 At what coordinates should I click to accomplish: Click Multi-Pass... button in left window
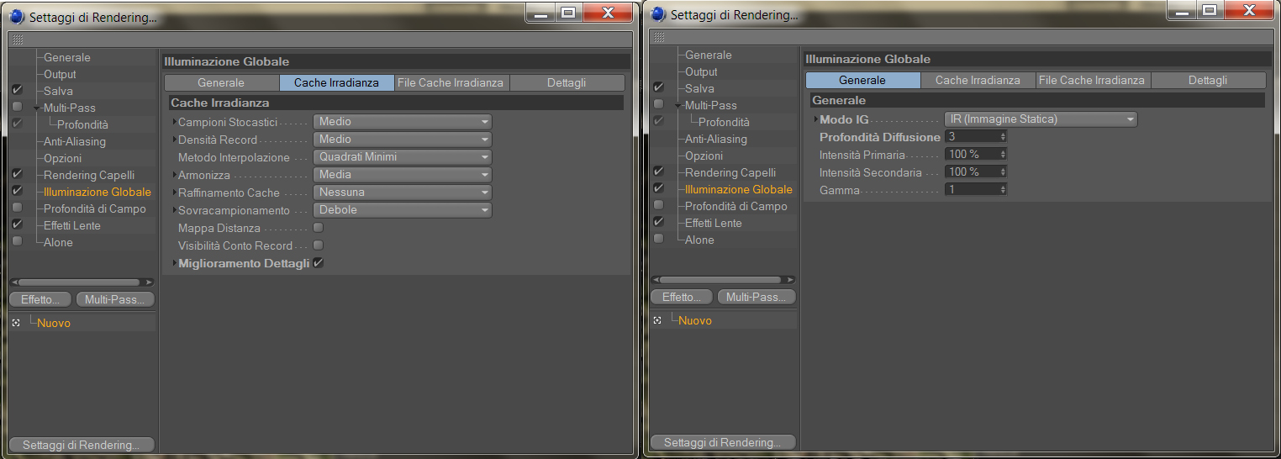(115, 299)
